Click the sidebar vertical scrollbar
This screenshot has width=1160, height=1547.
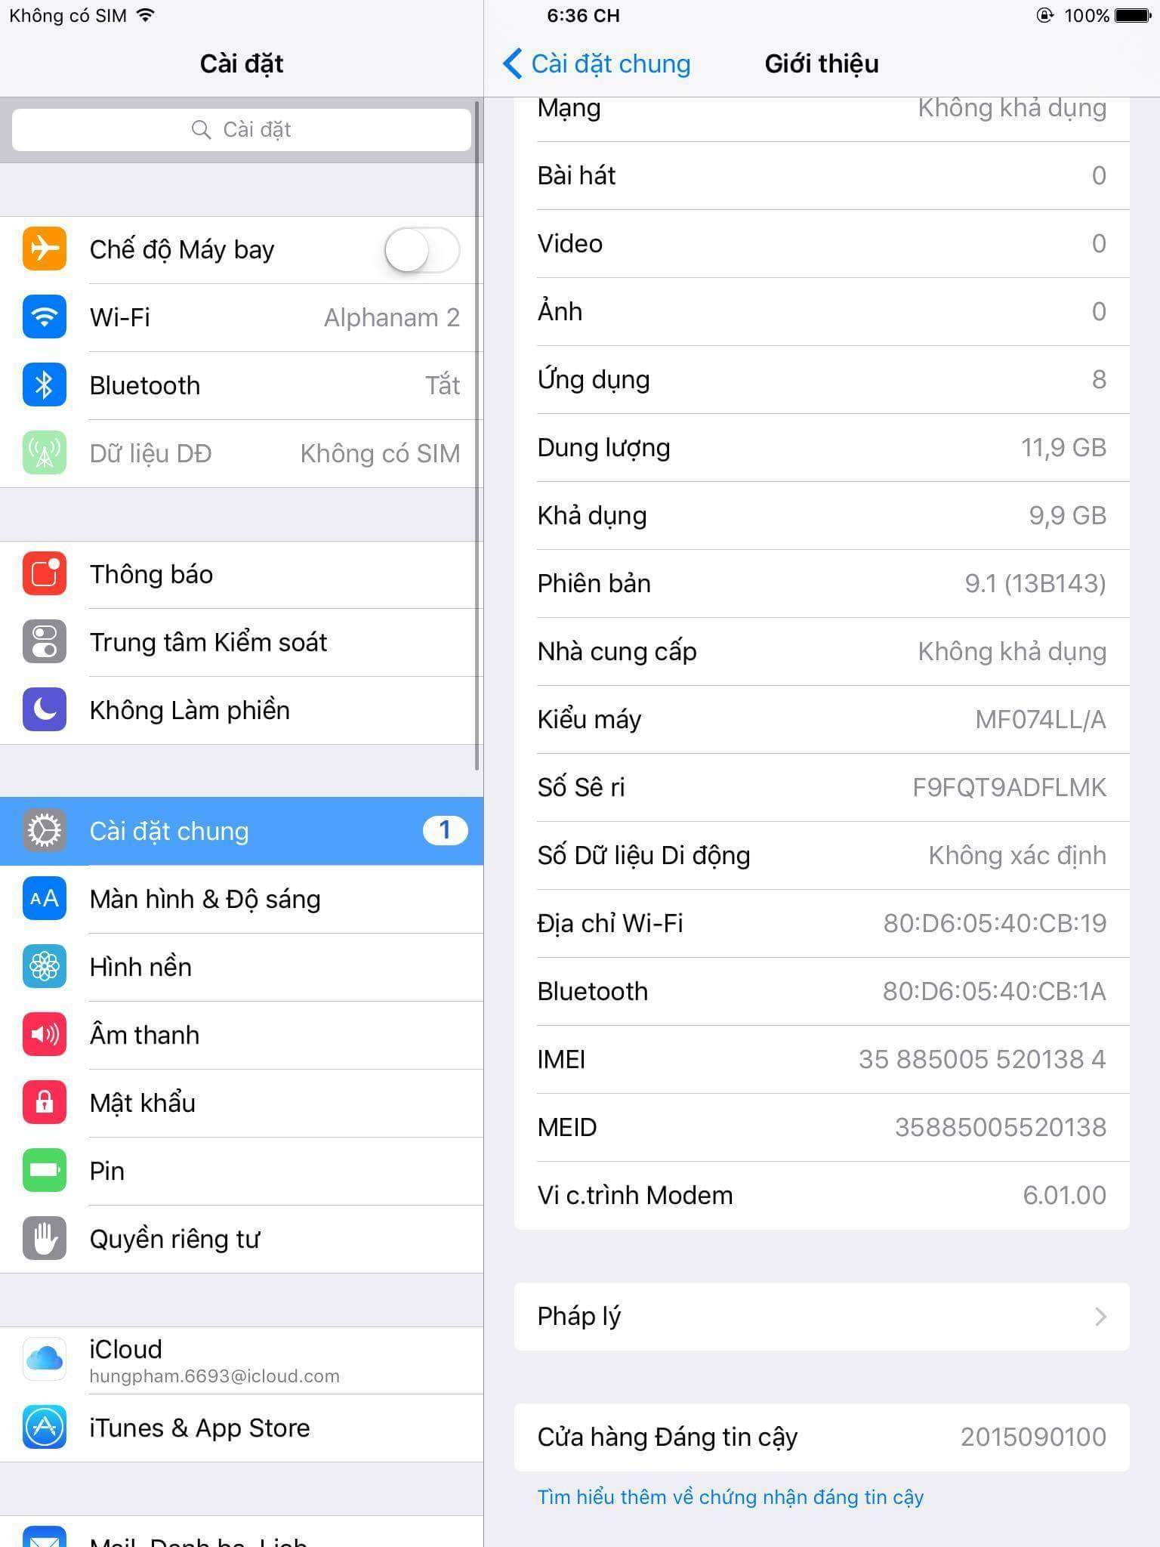coord(477,435)
